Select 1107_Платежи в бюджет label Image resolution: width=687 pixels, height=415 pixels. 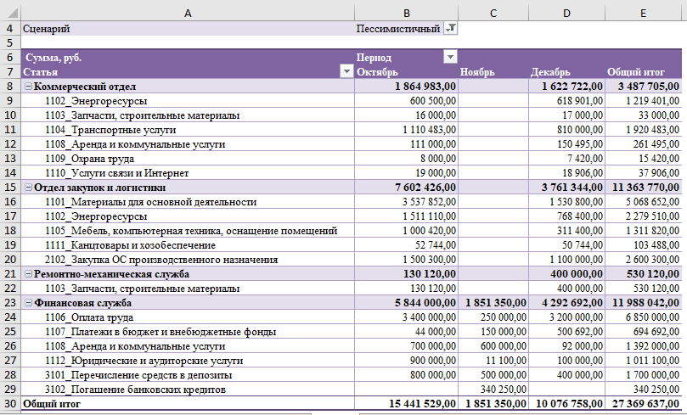(x=160, y=332)
